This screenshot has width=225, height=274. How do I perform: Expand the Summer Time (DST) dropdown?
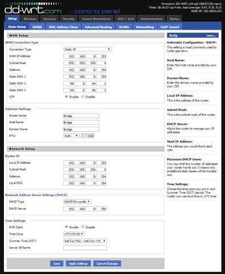pos(85,241)
